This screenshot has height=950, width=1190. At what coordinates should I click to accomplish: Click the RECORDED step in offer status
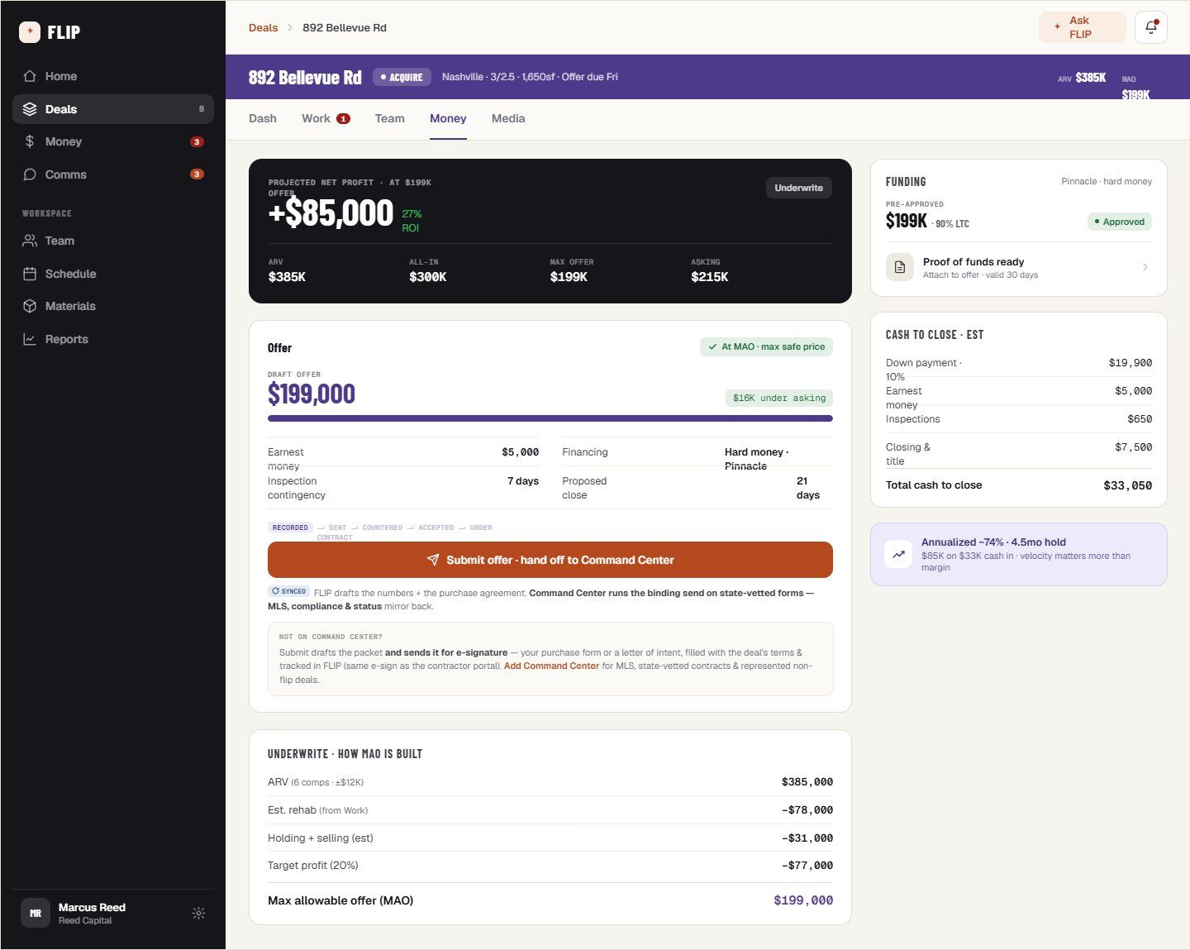(x=290, y=528)
